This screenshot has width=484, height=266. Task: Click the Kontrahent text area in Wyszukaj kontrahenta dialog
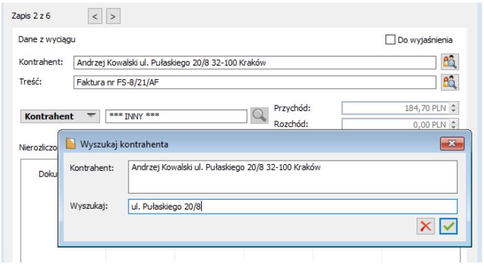pyautogui.click(x=293, y=177)
